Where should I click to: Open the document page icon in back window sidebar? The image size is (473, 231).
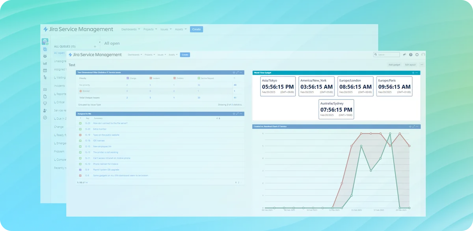coord(45,96)
